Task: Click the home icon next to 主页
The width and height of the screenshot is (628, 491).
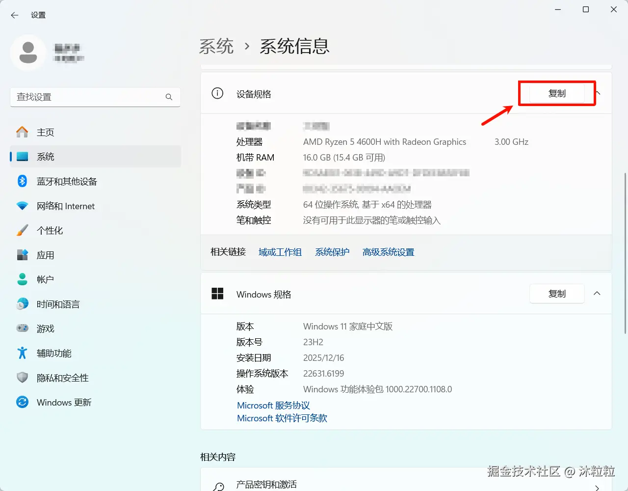Action: (22, 132)
